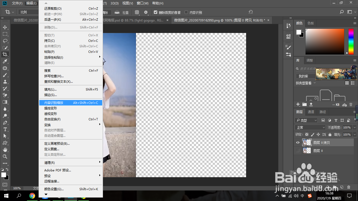358x201 pixels.
Task: Filter layers by text type
Action: [x=336, y=120]
